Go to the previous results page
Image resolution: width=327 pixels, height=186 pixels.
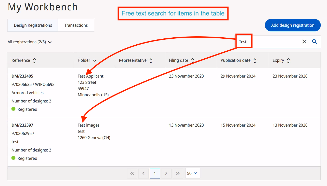pyautogui.click(x=143, y=173)
